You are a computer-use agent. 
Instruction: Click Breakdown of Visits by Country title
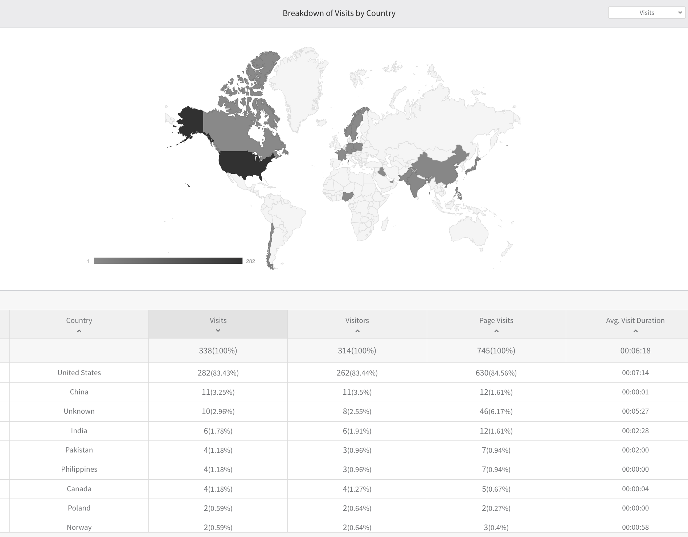(x=339, y=13)
